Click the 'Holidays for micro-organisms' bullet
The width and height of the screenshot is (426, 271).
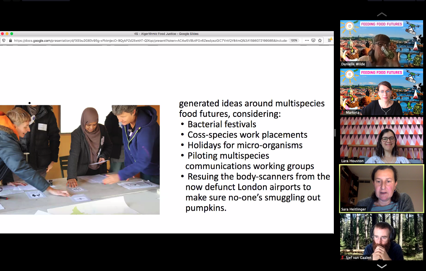245,145
